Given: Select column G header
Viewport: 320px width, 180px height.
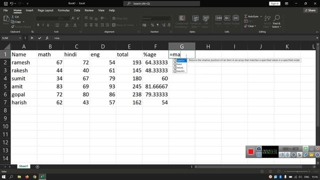Looking at the screenshot, I should [x=182, y=46].
